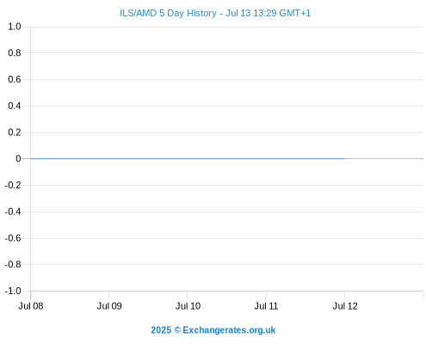Click the gray line segment after Jul 12

point(384,158)
